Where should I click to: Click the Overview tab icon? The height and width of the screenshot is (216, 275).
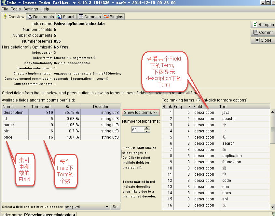coord(5,17)
